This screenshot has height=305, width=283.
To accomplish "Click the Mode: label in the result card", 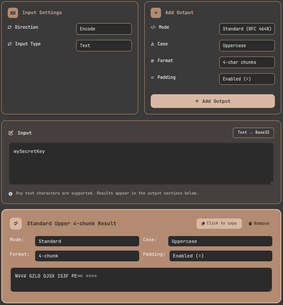I will coord(17,239).
